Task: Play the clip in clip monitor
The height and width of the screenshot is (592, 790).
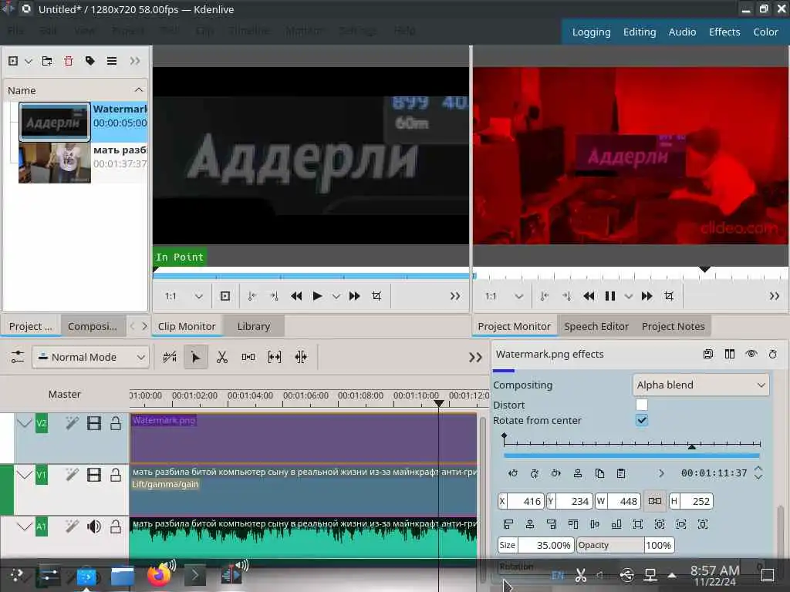Action: pos(317,296)
